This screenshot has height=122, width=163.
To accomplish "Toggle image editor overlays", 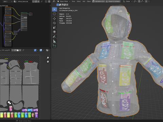I will click(x=41, y=50).
